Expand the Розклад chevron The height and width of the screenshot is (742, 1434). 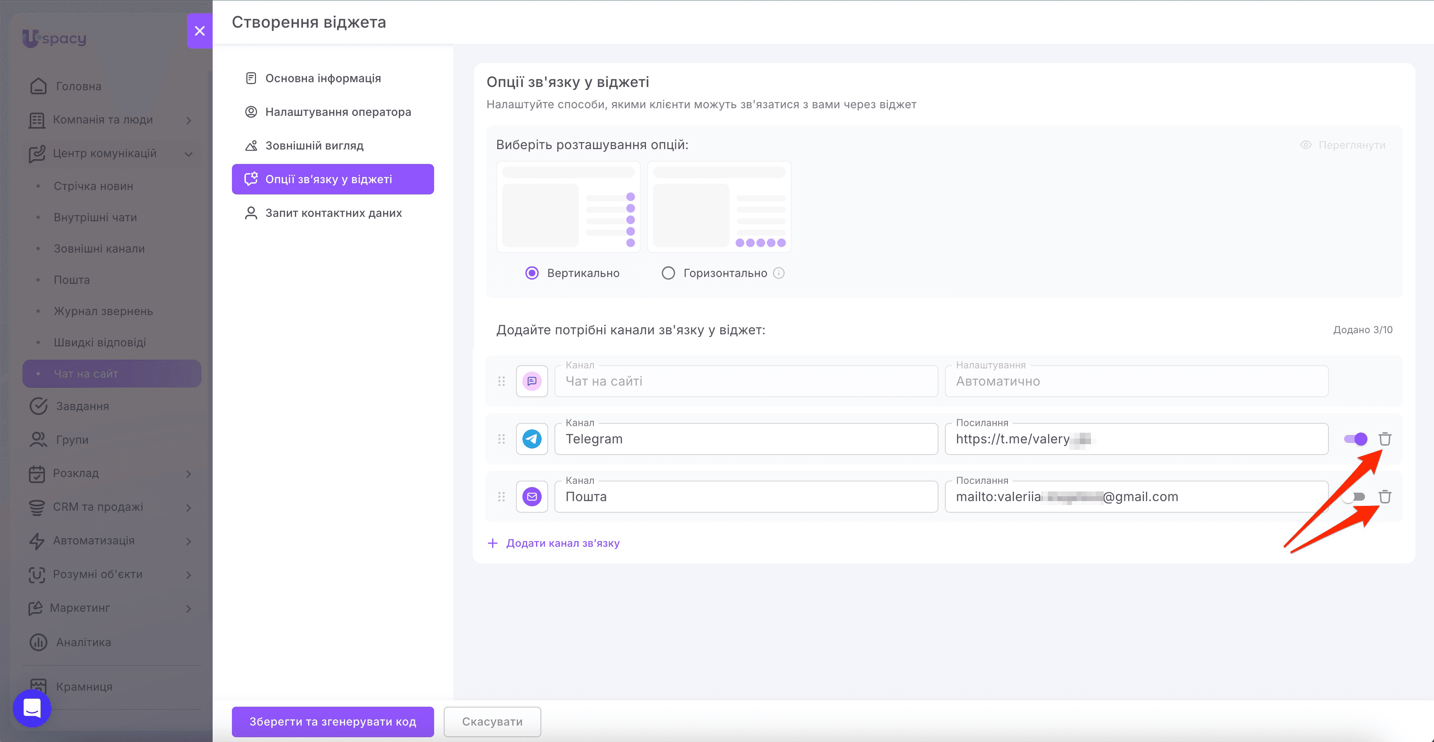point(189,474)
